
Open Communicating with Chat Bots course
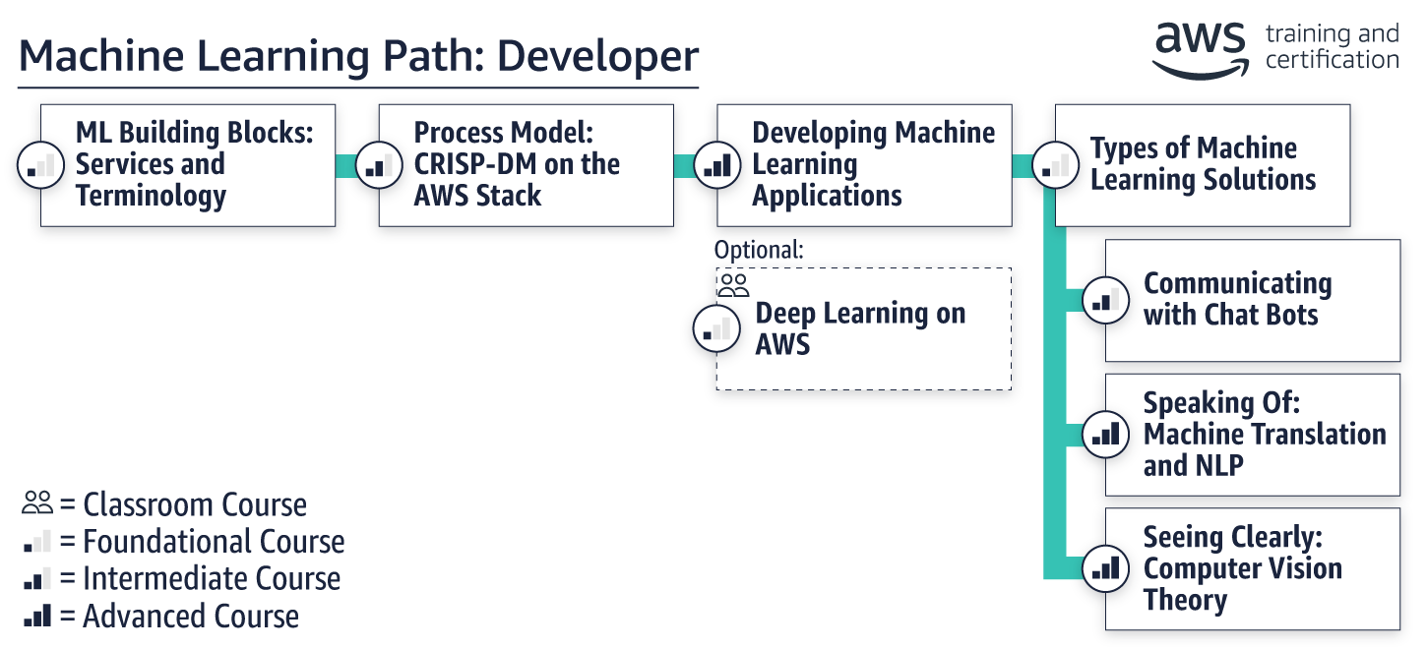tap(1253, 300)
